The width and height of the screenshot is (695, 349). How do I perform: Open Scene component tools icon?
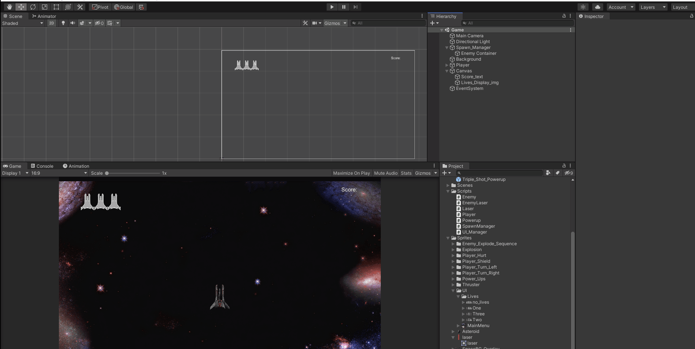(305, 23)
